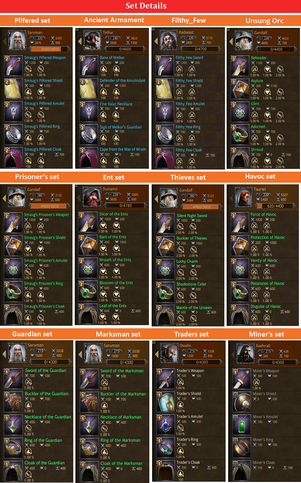Click left arrow next to Radagast's portrait

point(156,41)
